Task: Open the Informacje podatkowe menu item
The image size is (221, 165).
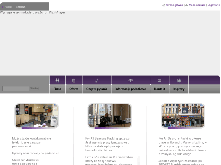Action: 130,89
